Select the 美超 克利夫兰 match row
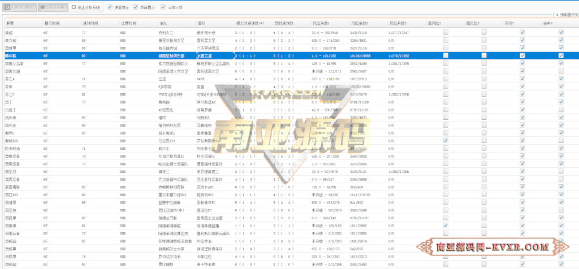The image size is (579, 269). point(289,32)
